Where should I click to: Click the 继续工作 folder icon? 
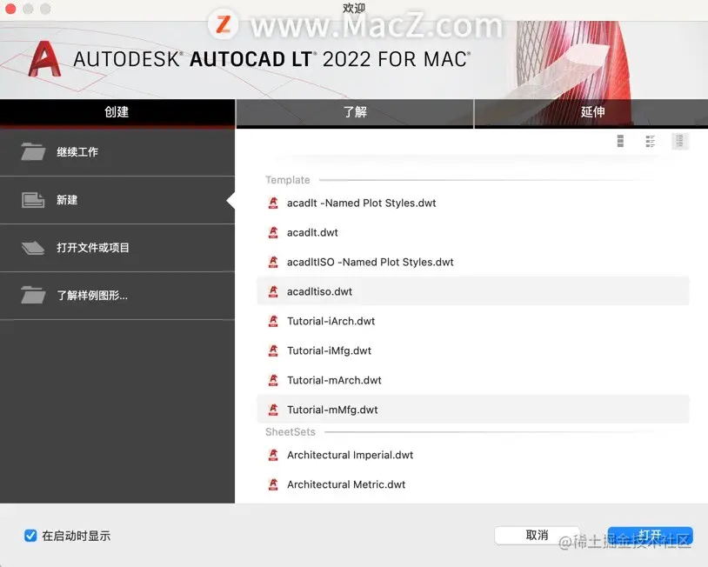click(33, 151)
